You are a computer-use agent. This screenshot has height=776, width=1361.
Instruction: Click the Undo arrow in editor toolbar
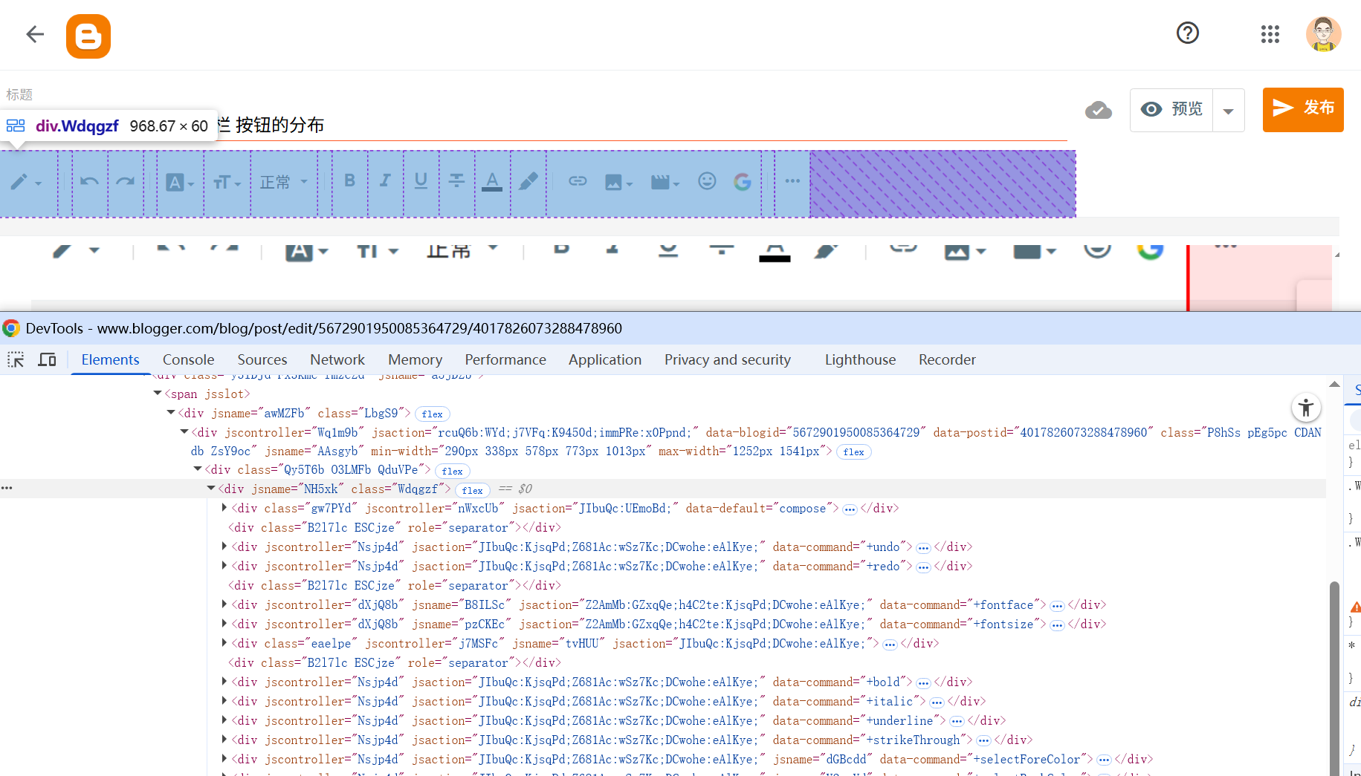[89, 182]
